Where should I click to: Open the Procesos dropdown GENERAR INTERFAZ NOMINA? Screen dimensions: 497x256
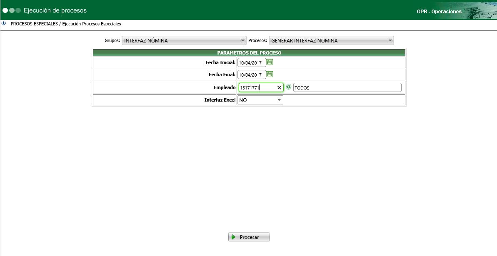pos(331,40)
